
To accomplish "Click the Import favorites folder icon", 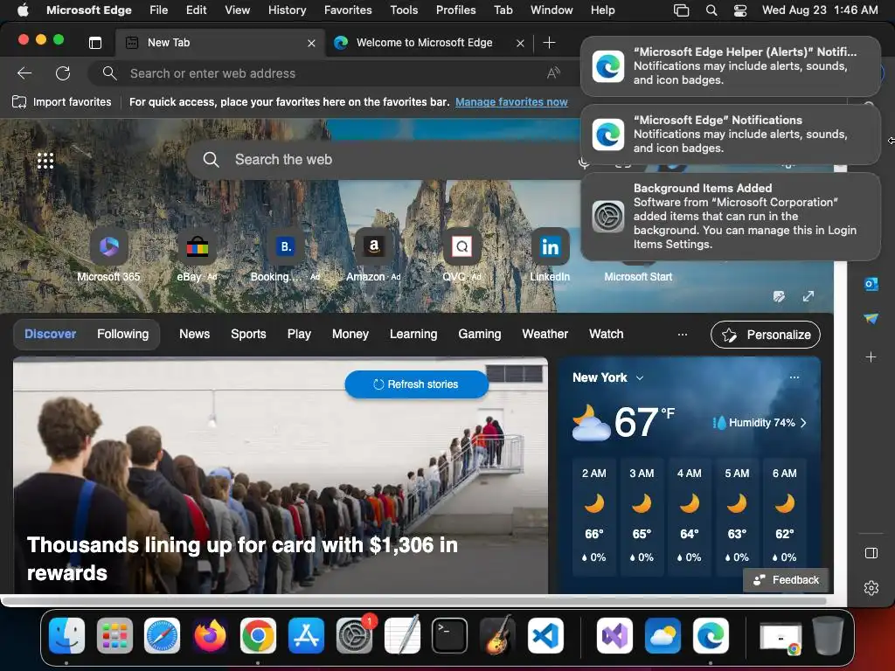I will 19,102.
